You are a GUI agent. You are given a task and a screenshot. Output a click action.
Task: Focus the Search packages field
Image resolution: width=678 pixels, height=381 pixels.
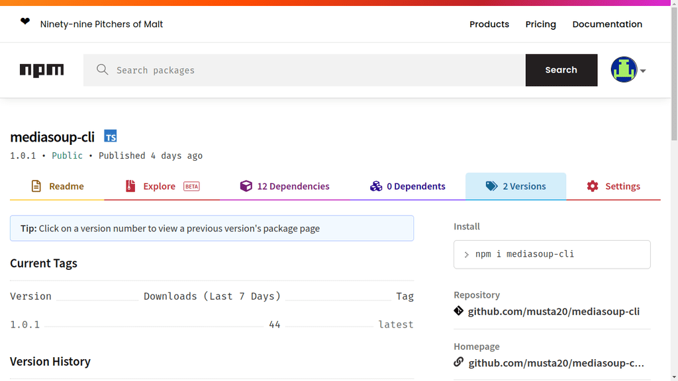305,70
